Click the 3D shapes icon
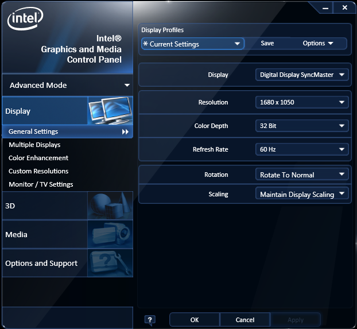This screenshot has height=329, width=357. (x=110, y=206)
